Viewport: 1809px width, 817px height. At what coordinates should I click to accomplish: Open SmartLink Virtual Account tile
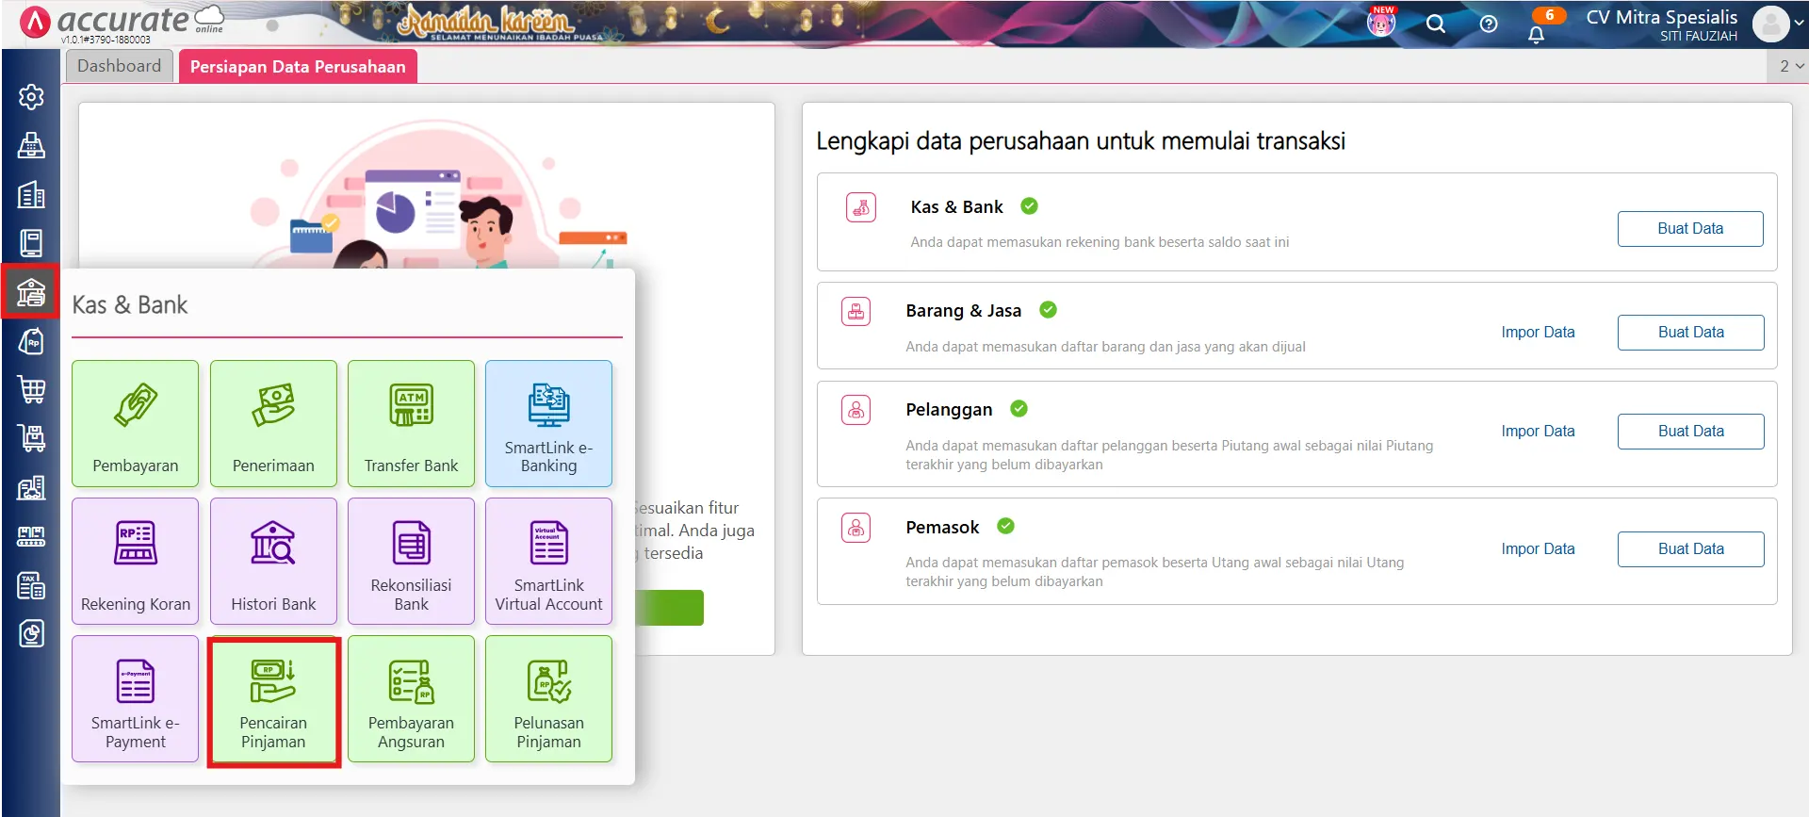click(548, 561)
